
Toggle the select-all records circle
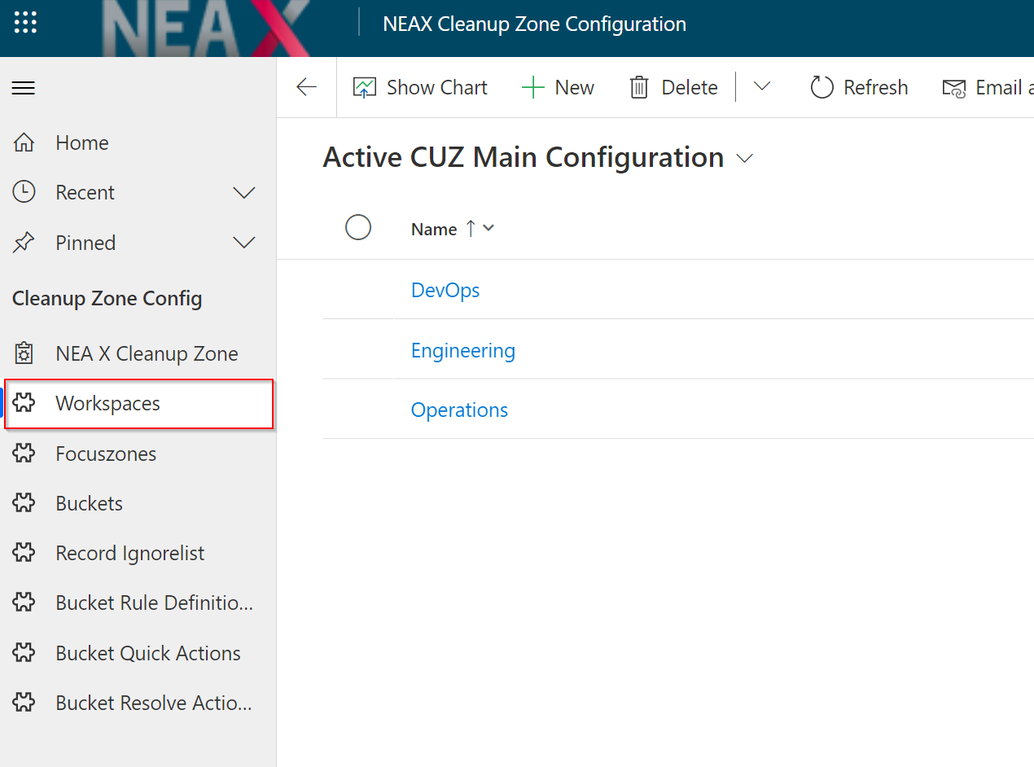[358, 227]
